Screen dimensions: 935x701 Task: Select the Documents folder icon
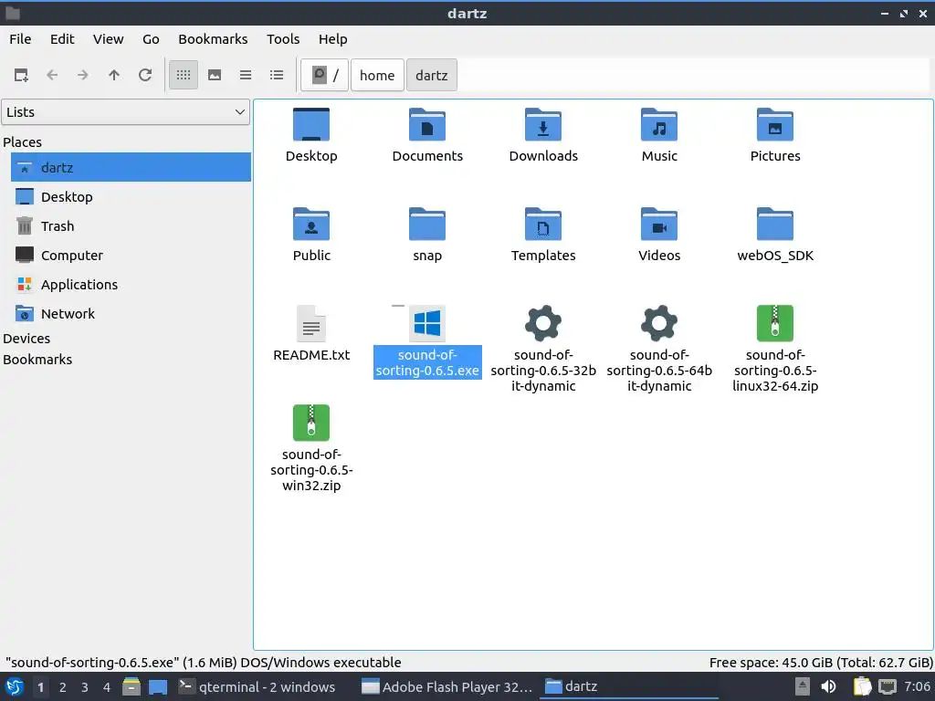tap(427, 135)
